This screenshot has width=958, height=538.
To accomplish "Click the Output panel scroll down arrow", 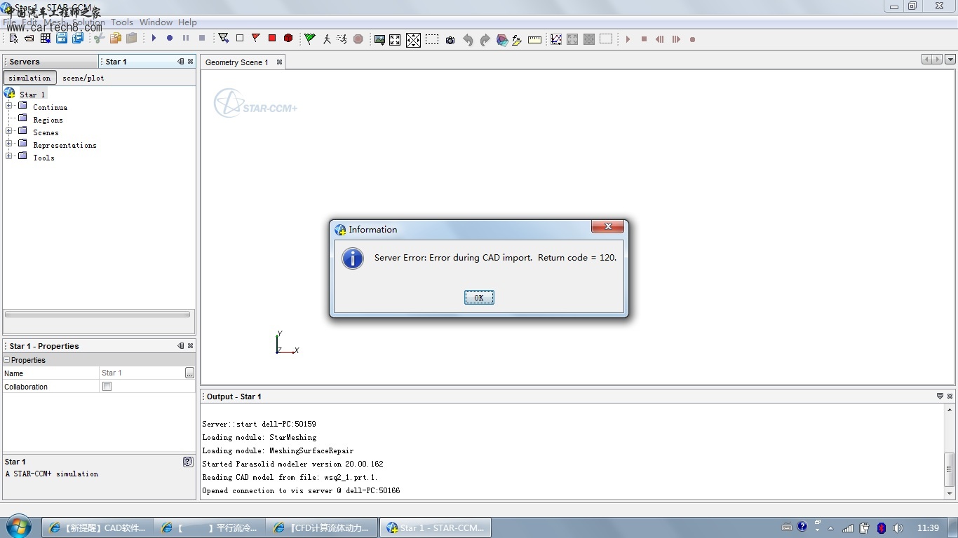I will click(x=950, y=493).
